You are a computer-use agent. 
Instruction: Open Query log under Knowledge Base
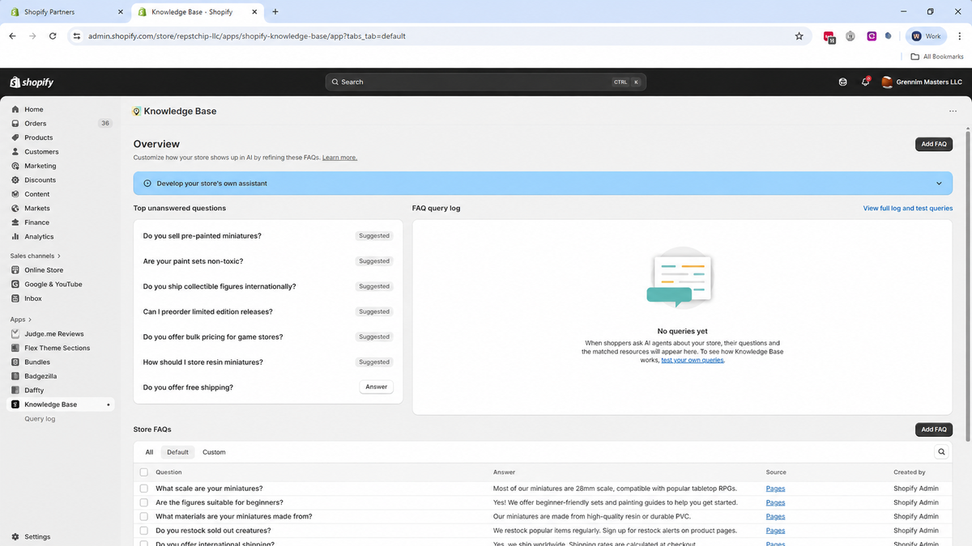point(40,419)
